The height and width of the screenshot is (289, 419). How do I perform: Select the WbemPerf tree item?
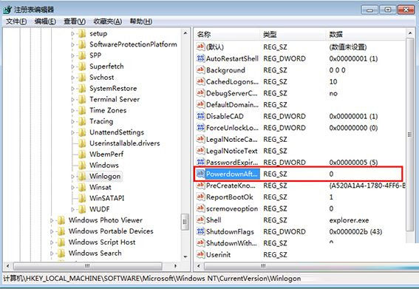[x=106, y=154]
